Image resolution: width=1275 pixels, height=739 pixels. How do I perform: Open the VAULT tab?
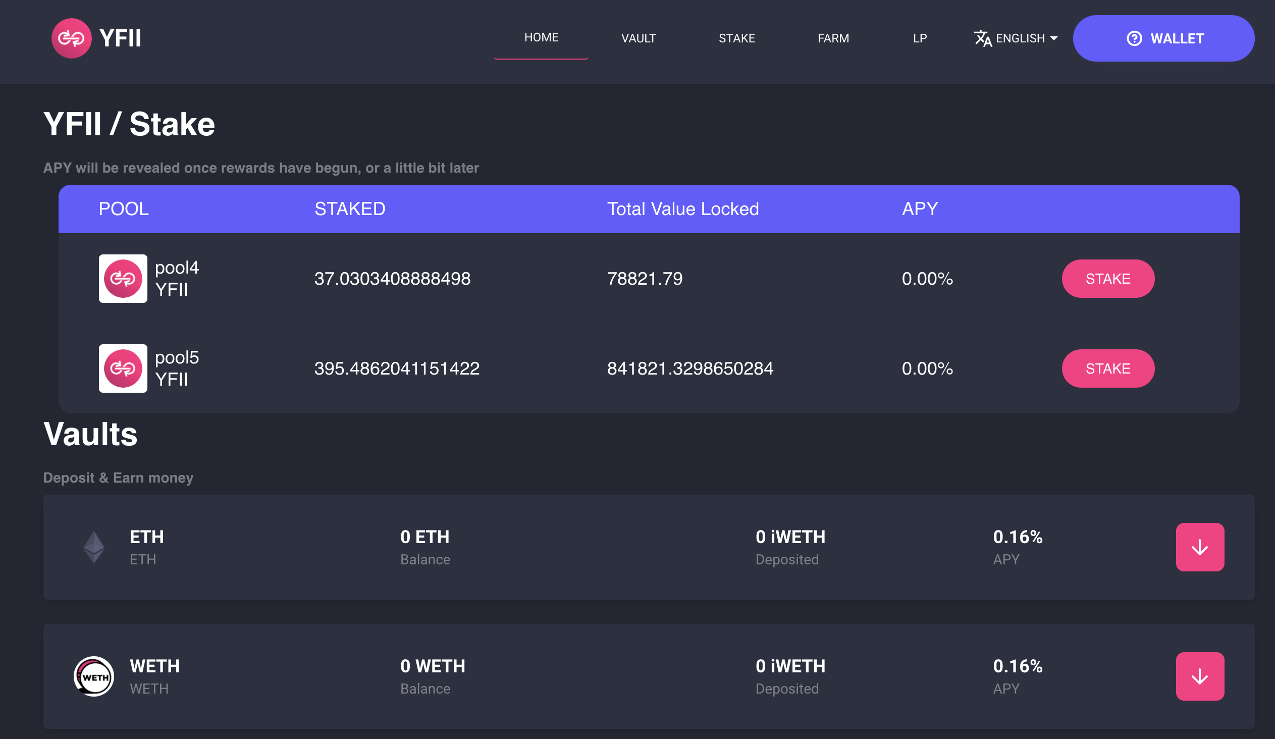[x=639, y=38]
